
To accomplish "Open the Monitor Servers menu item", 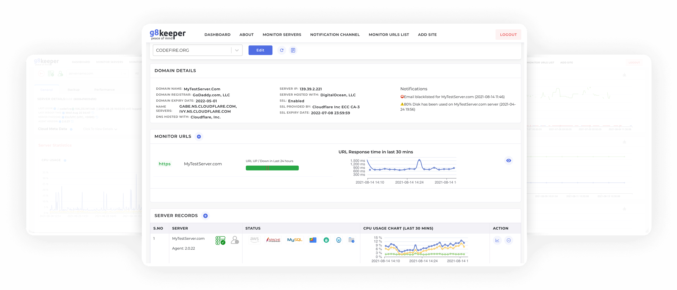I will coord(282,34).
